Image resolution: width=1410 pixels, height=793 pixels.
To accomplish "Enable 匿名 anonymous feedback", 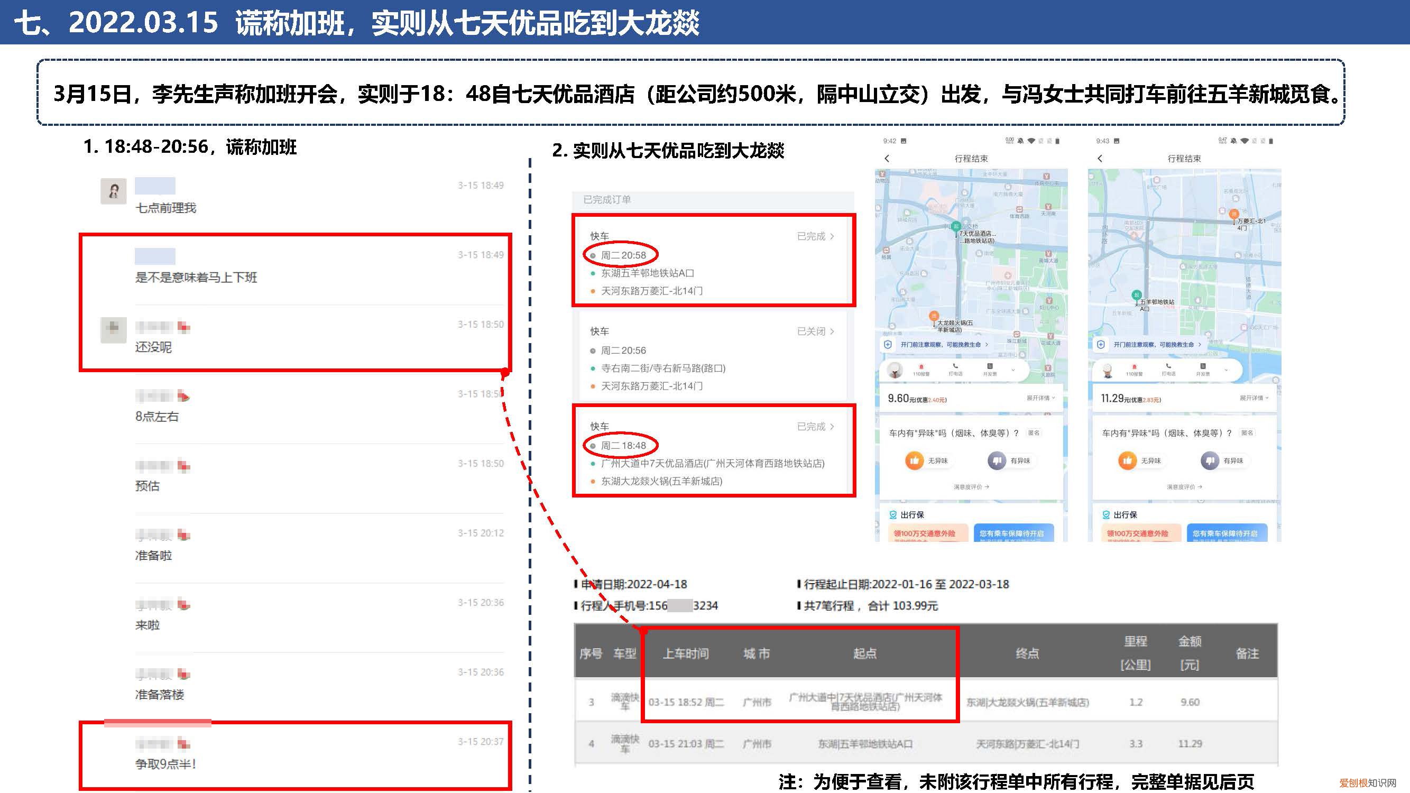I will coord(1034,434).
